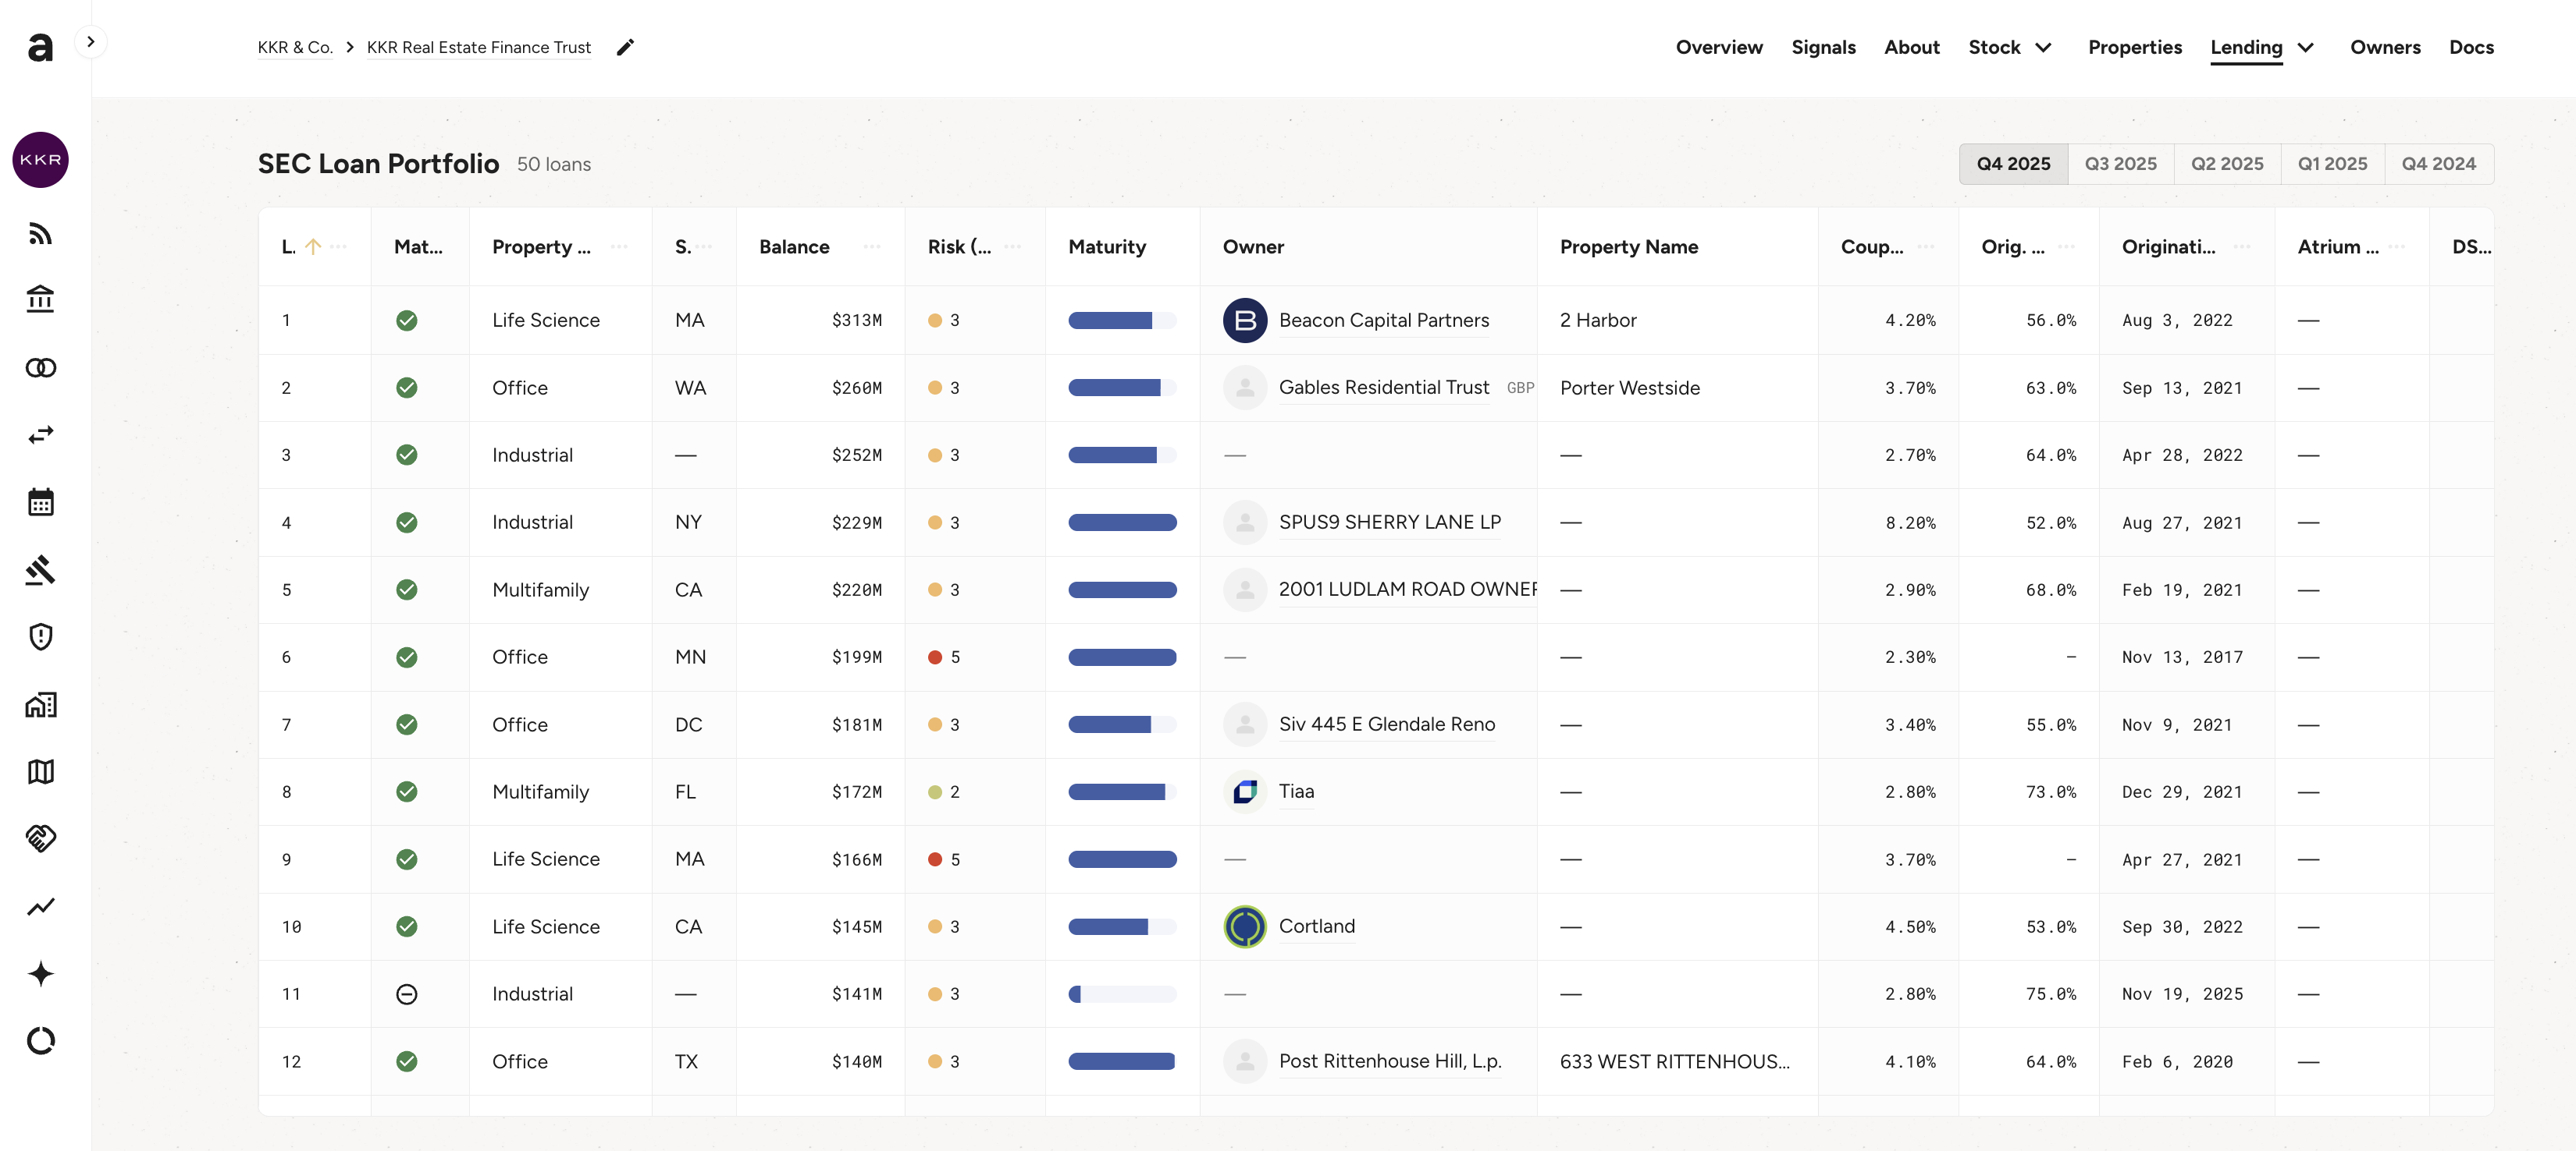2576x1151 pixels.
Task: Open the map sidebar icon
Action: [x=40, y=771]
